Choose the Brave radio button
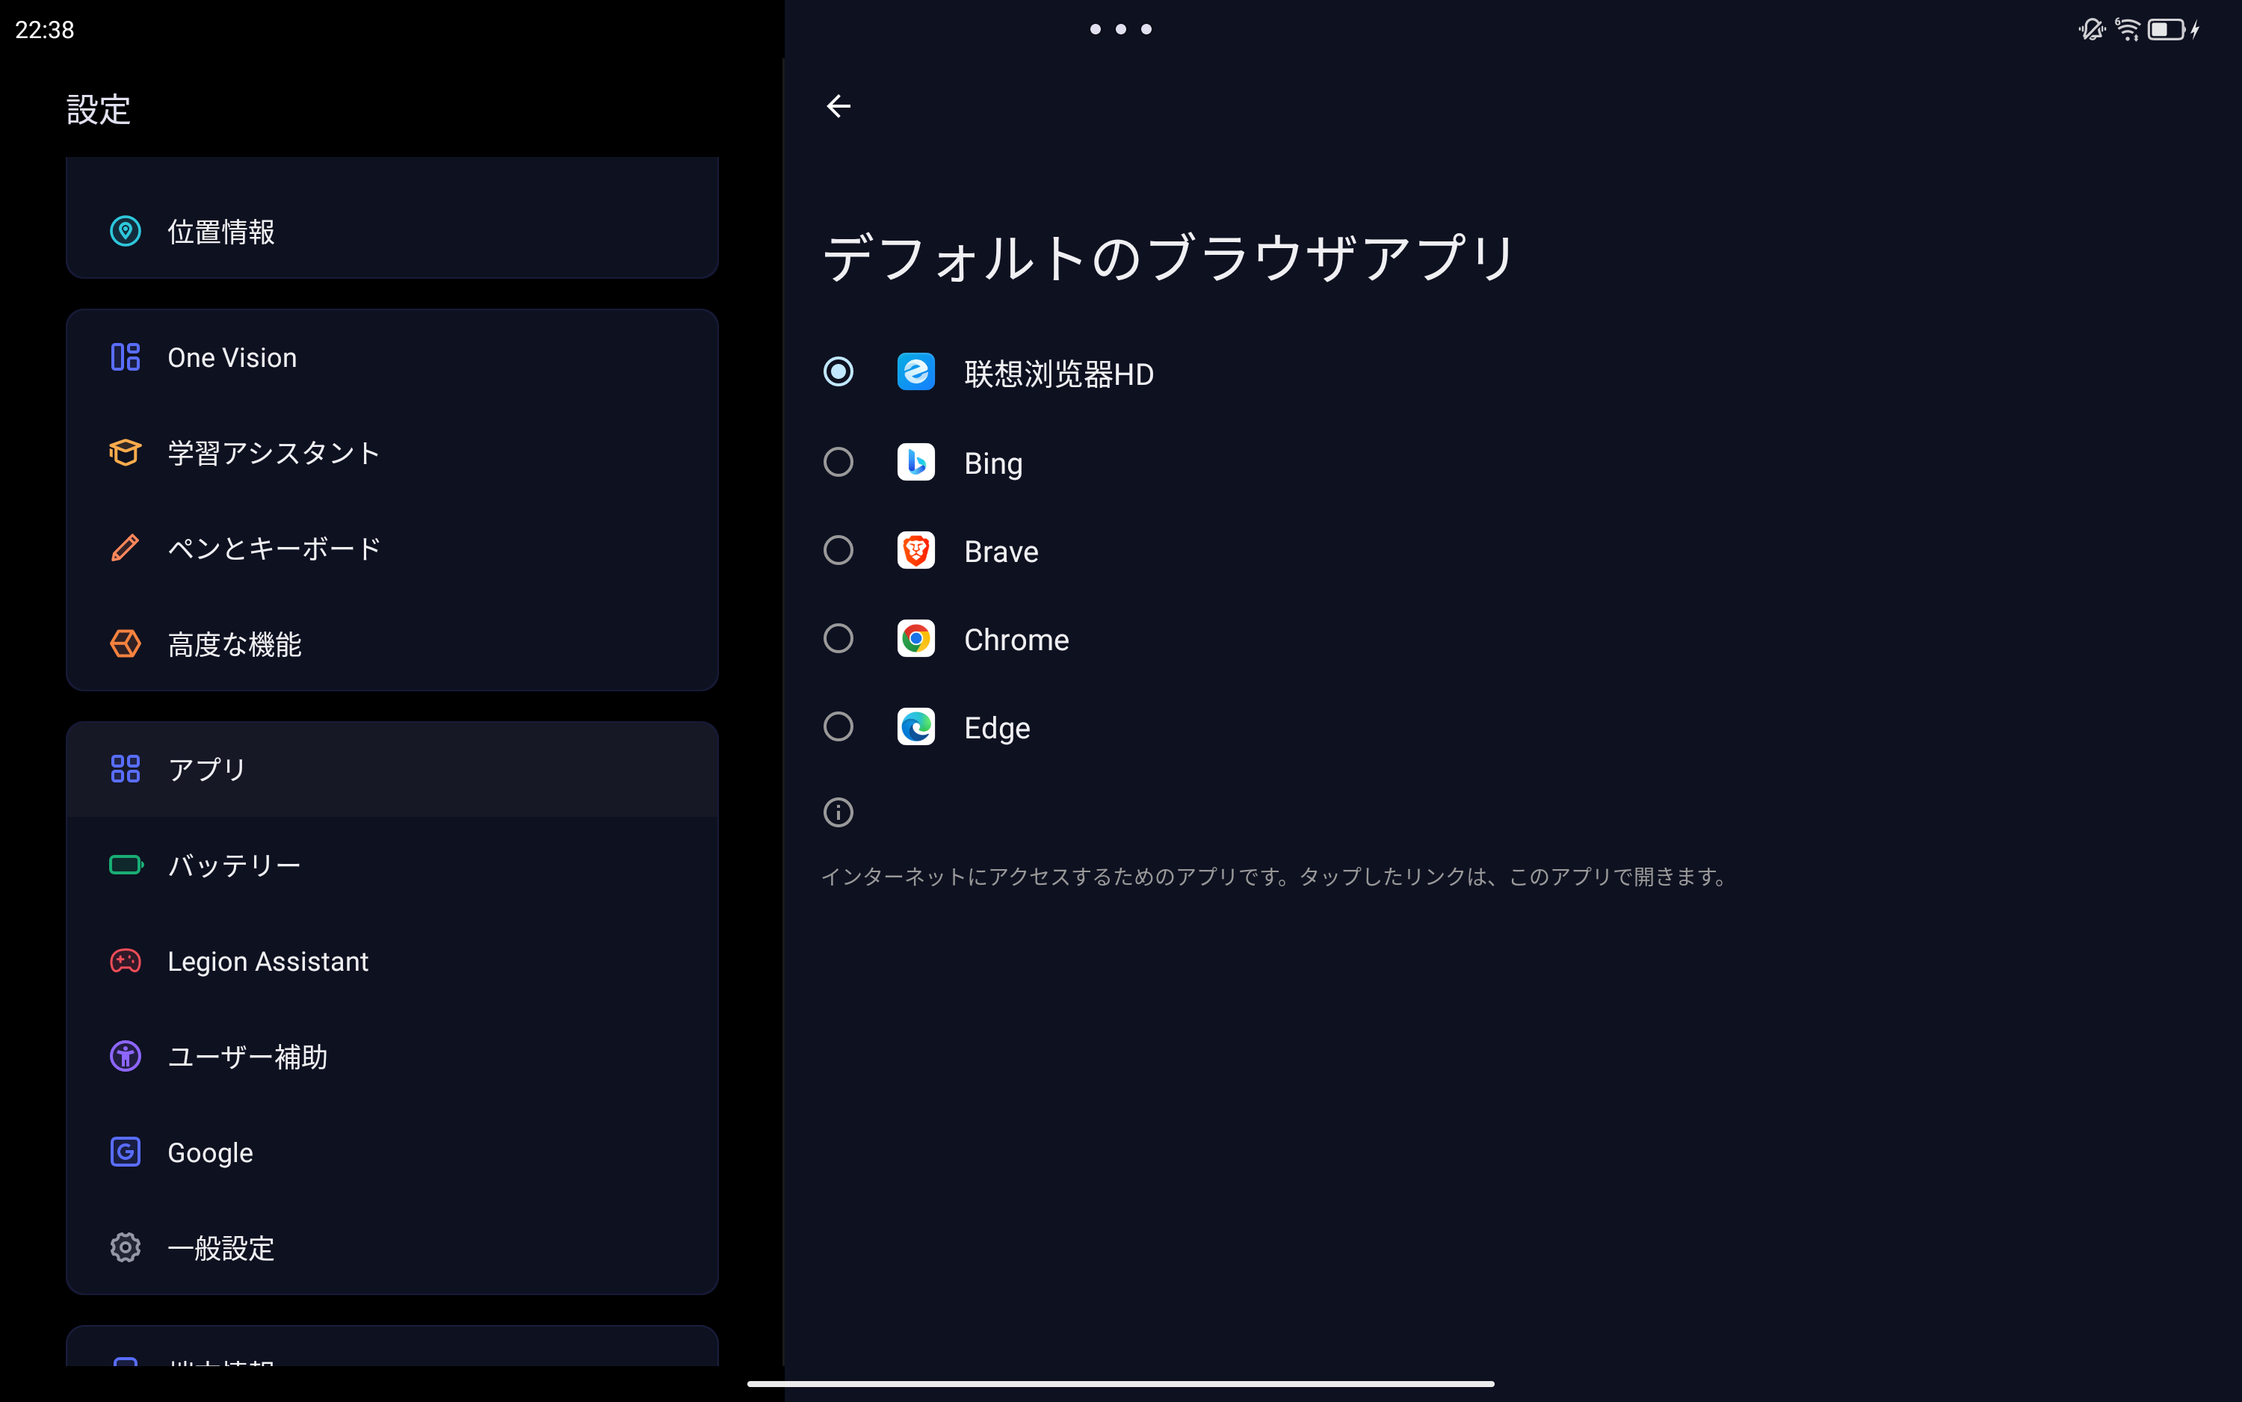The height and width of the screenshot is (1402, 2242). coord(839,551)
